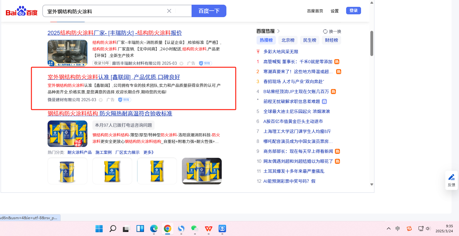Click the 热 badge beside 高管喊冤

(x=337, y=62)
